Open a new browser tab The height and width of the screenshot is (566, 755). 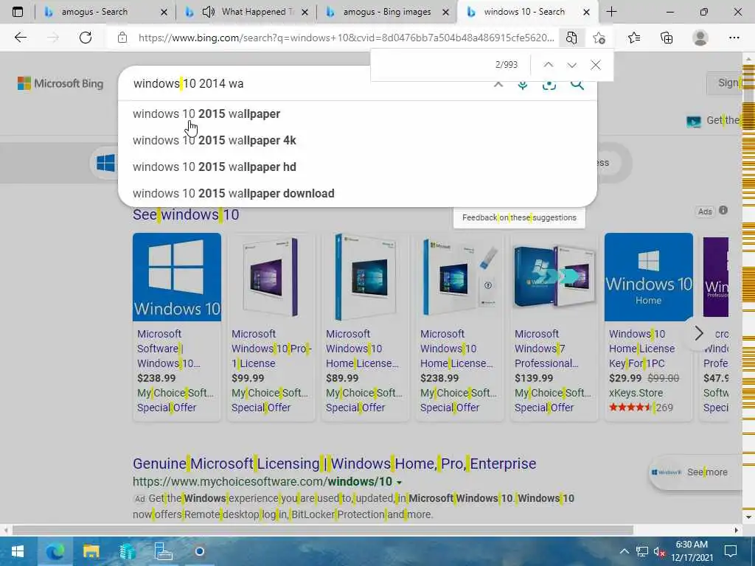tap(611, 12)
